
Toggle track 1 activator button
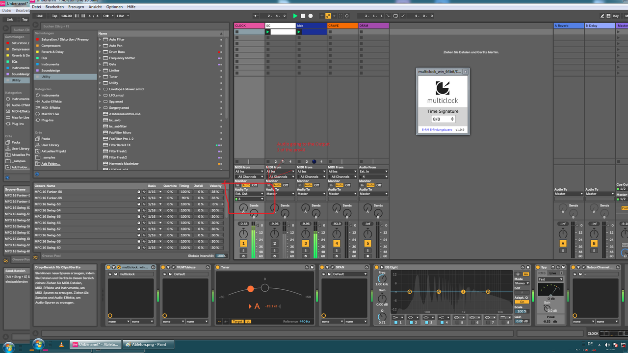243,244
